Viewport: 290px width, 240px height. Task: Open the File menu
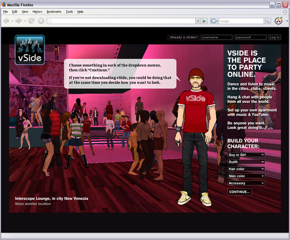tap(5, 12)
